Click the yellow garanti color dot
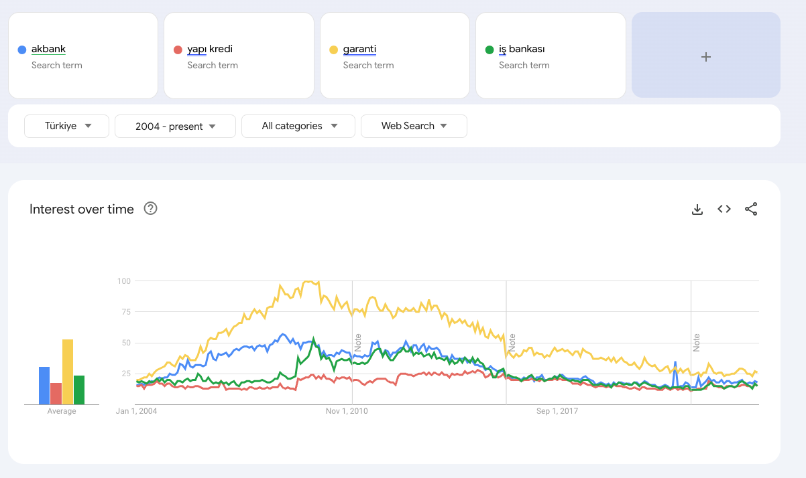The height and width of the screenshot is (478, 806). point(333,50)
